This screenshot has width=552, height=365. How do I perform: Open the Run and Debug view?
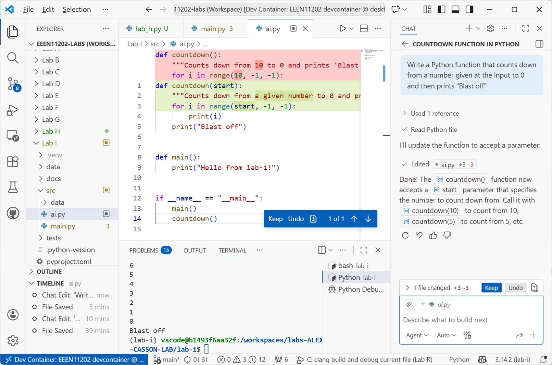(12, 110)
